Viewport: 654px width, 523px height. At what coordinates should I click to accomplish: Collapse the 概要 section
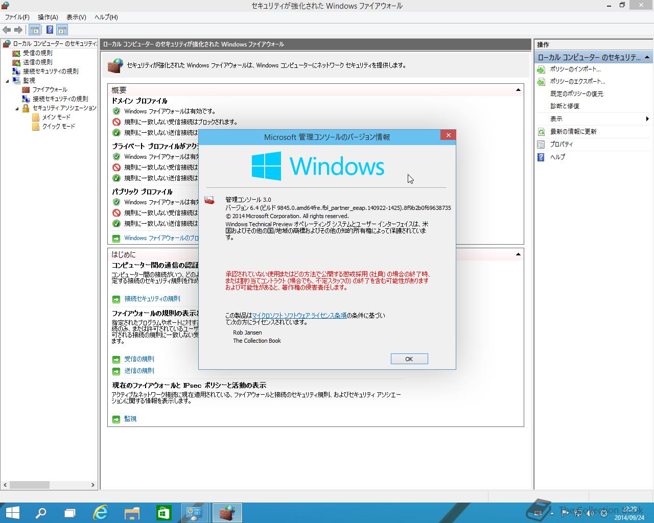(518, 90)
